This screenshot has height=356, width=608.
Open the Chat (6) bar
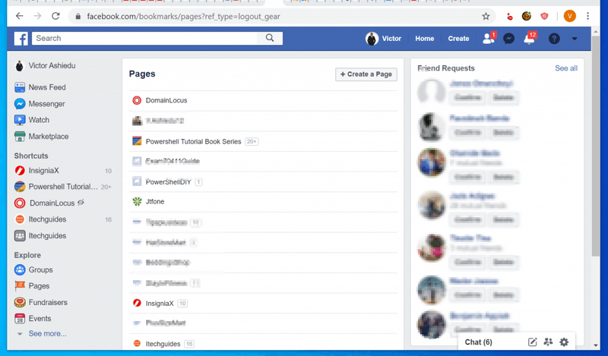pos(478,342)
